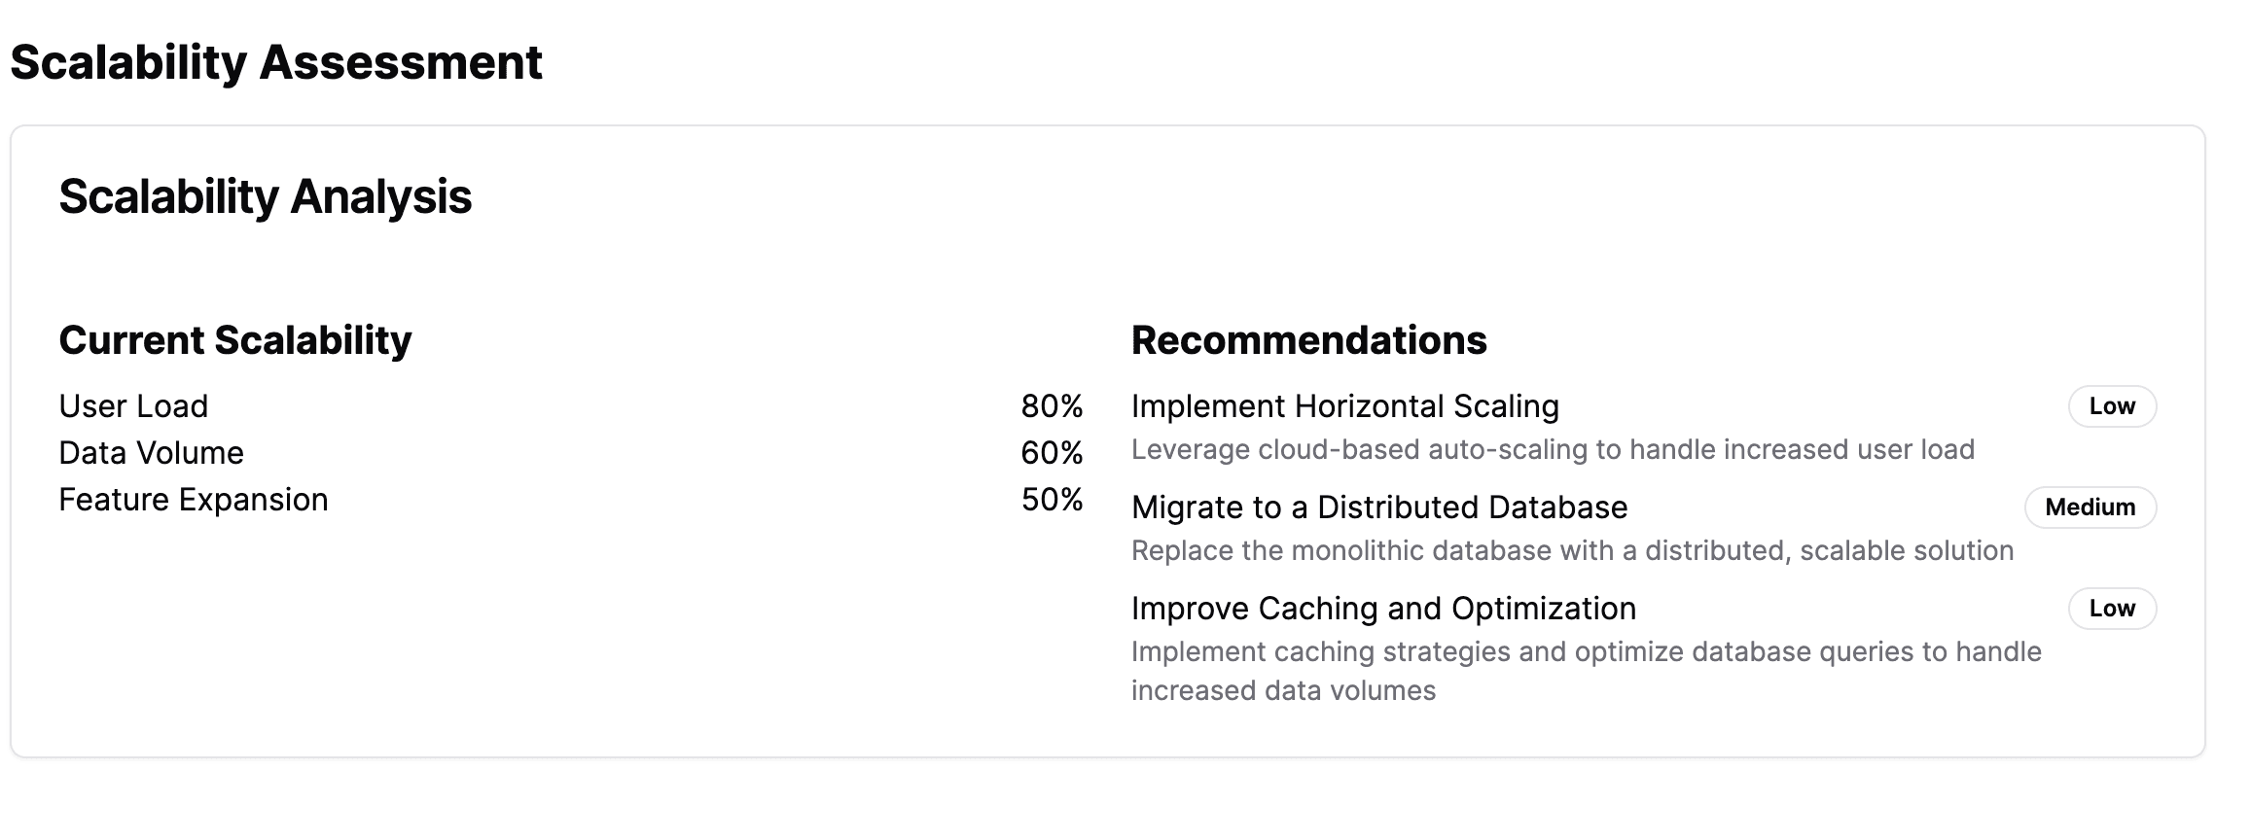
Task: Click the Feature Expansion metric label
Action: 194,500
